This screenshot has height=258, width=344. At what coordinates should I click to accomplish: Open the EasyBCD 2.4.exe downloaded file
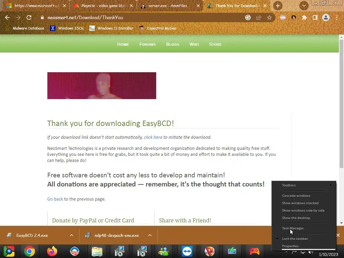(x=32, y=235)
